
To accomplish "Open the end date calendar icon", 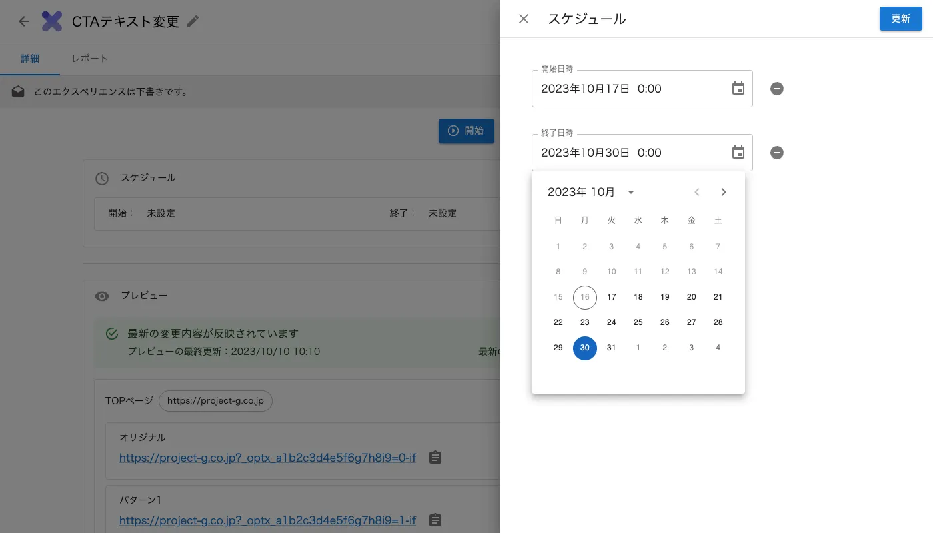I will tap(738, 153).
